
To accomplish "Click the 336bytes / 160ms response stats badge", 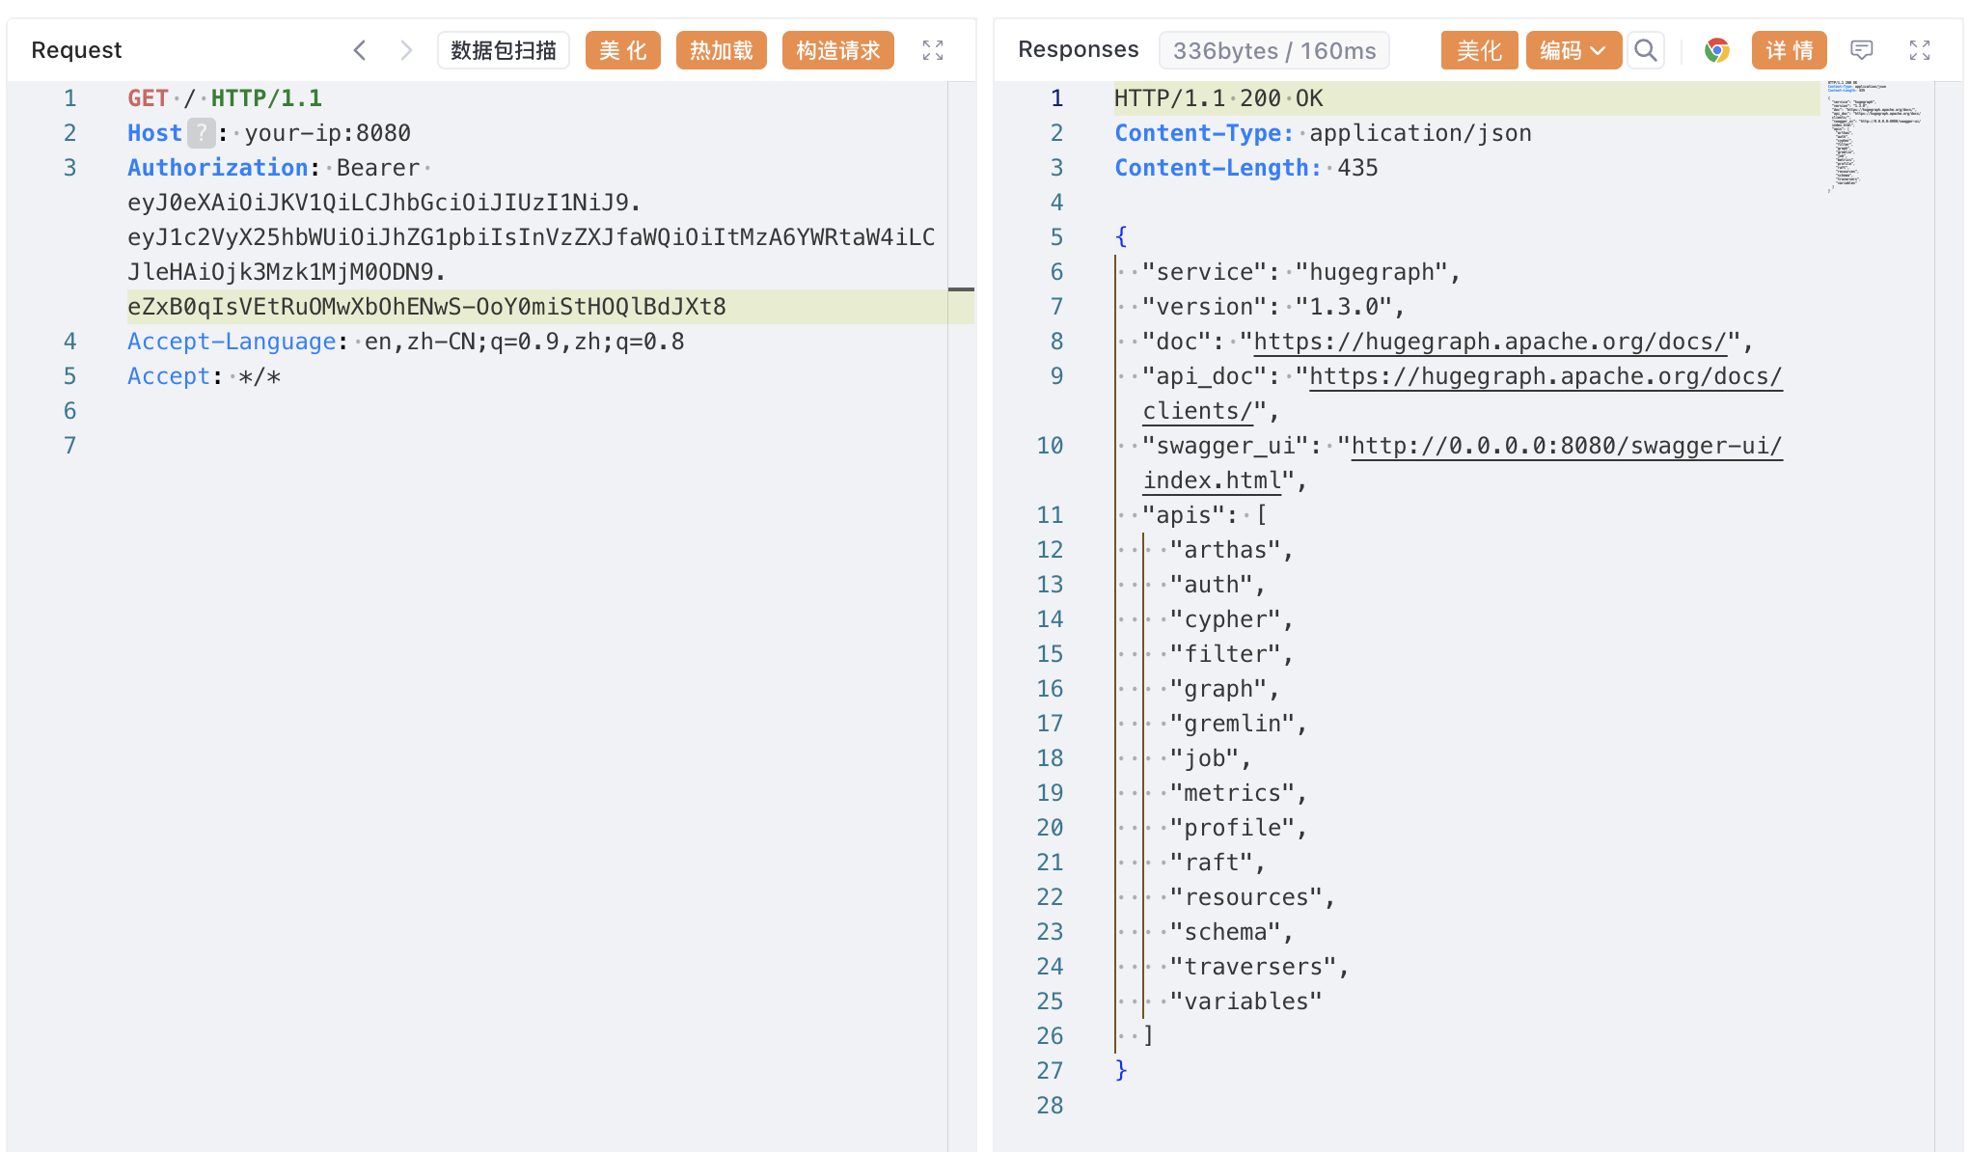I will (1273, 50).
